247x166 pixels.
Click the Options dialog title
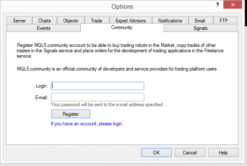pyautogui.click(x=122, y=7)
